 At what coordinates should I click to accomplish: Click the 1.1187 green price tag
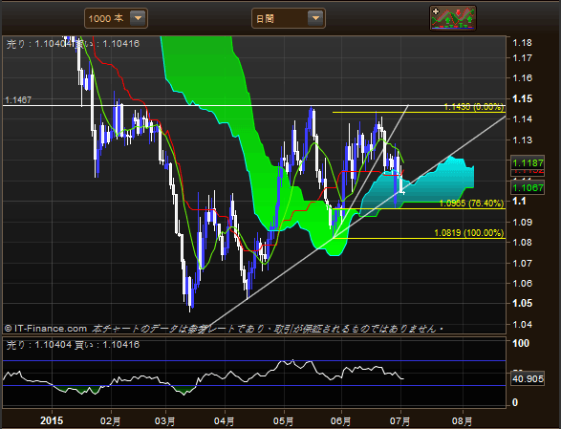click(x=528, y=162)
